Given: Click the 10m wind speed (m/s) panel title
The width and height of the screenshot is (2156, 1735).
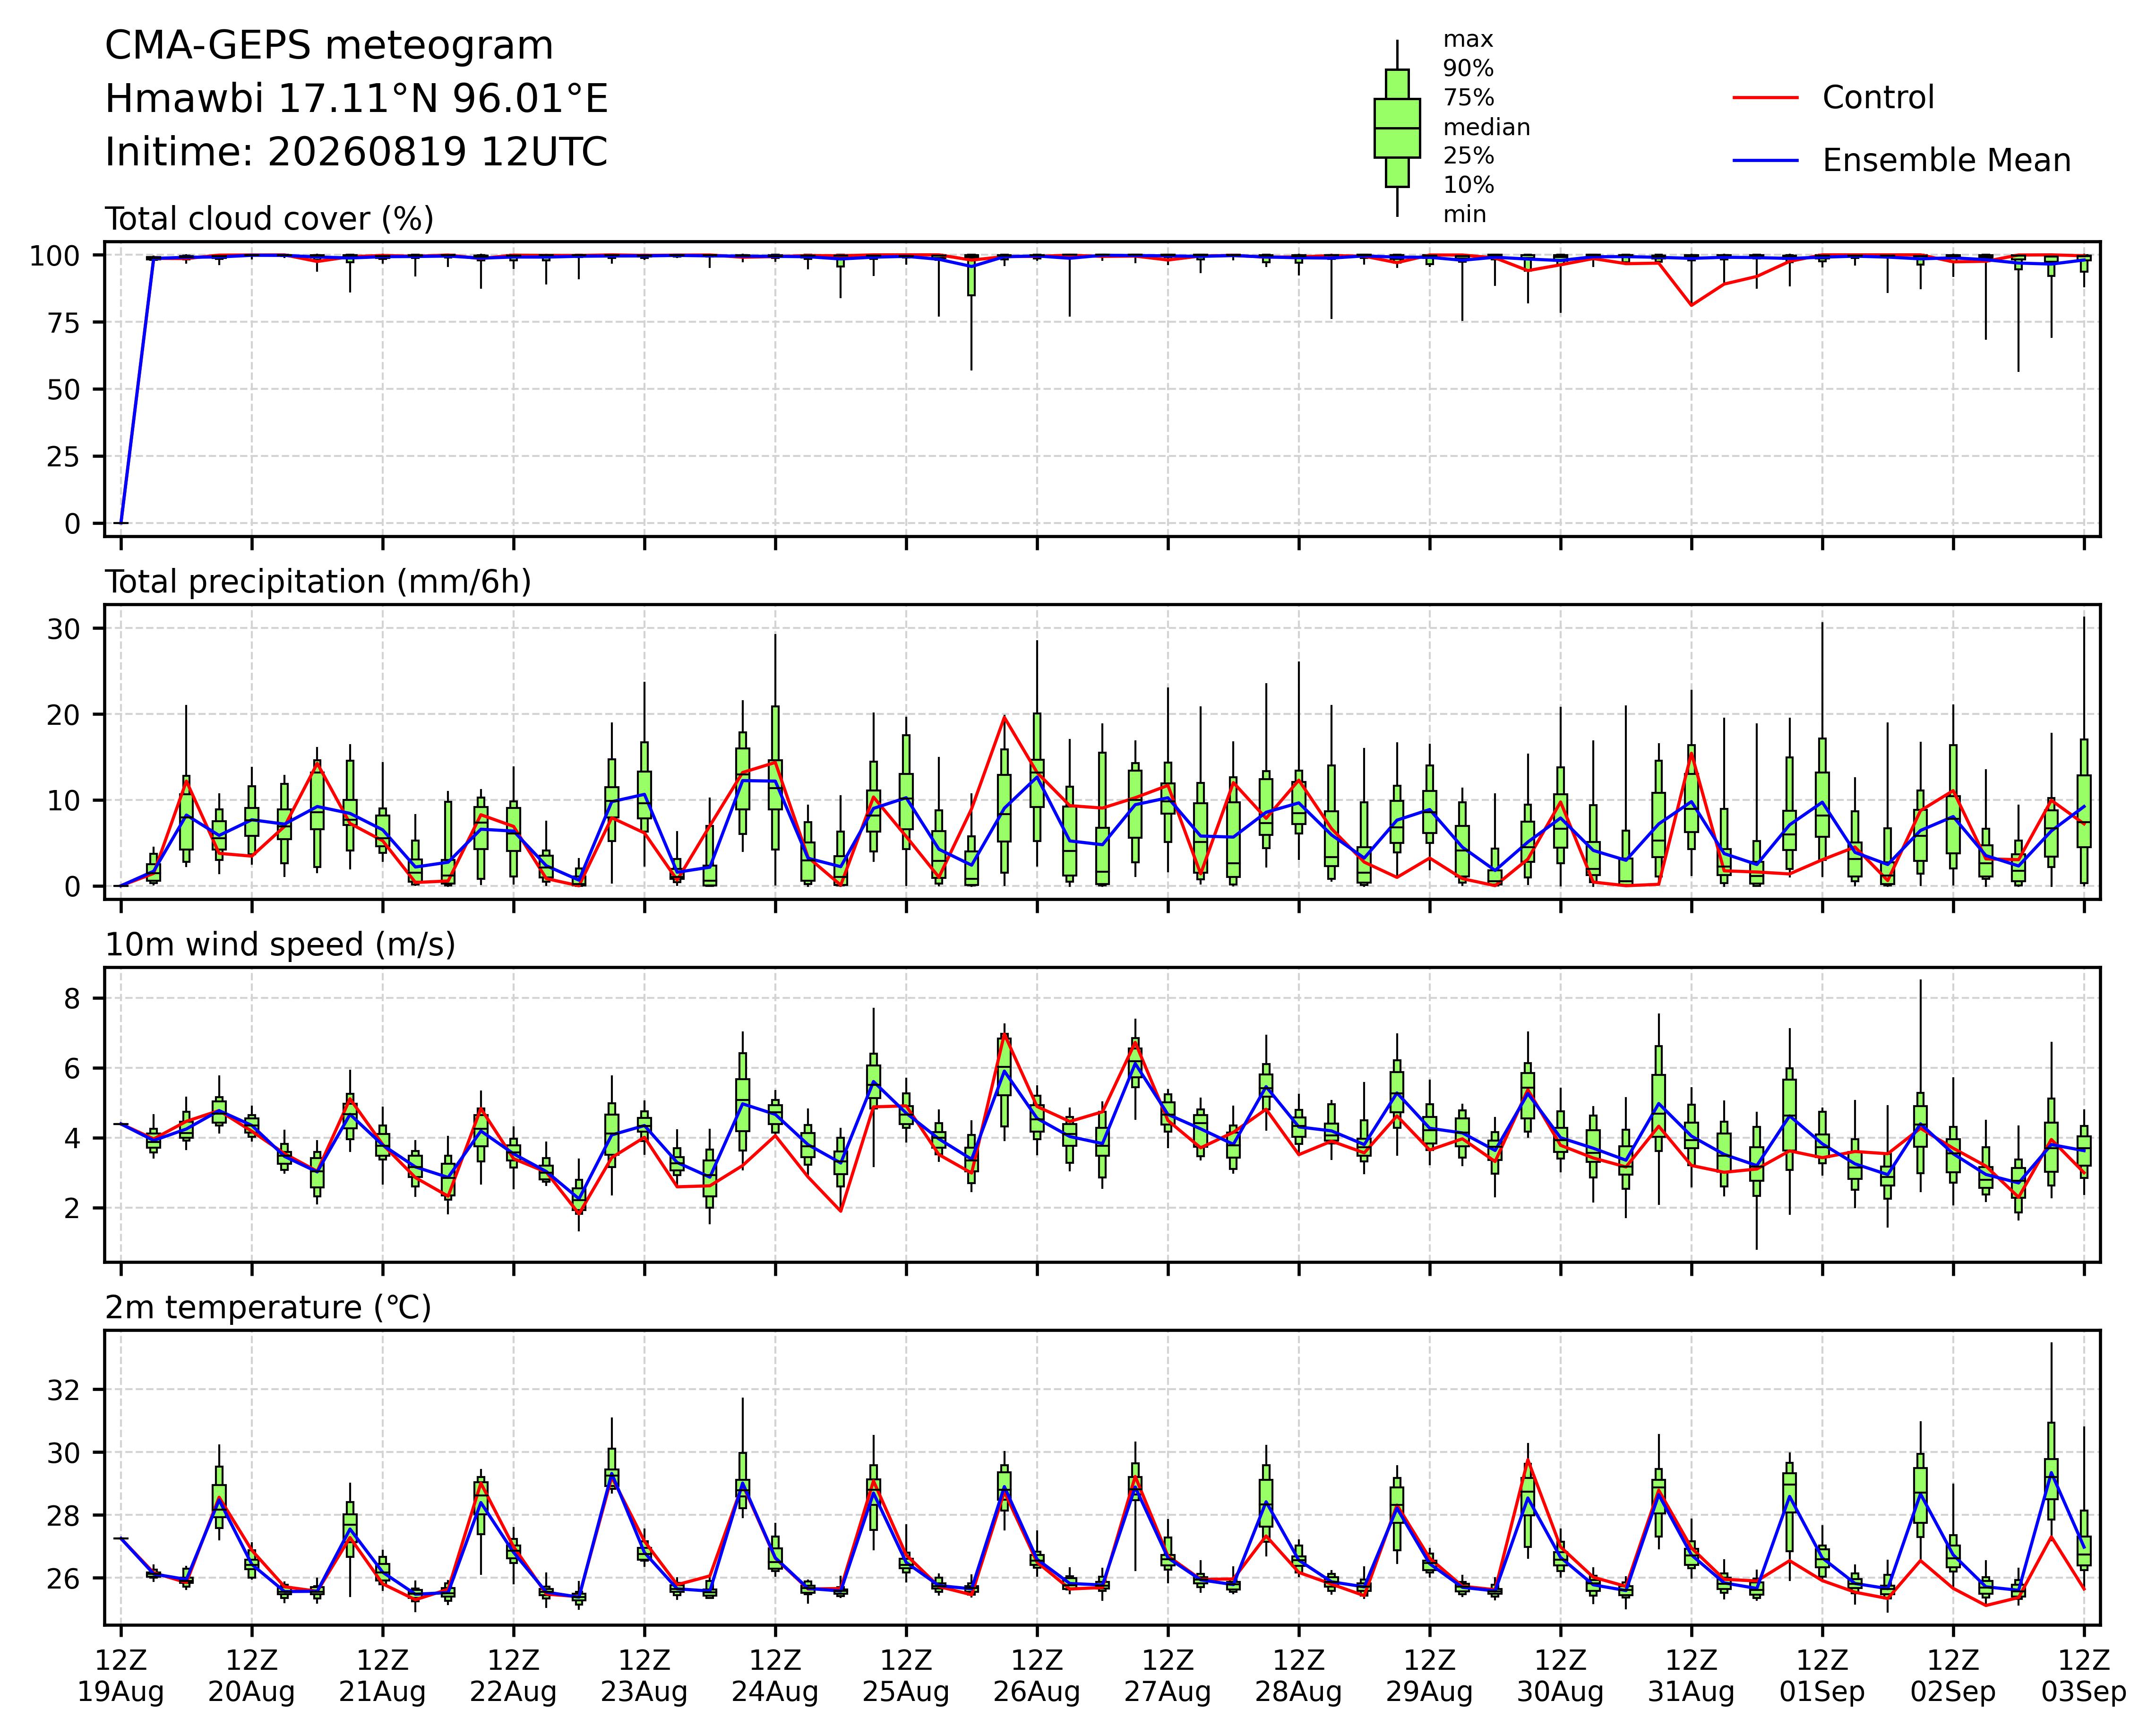Looking at the screenshot, I should (x=280, y=945).
